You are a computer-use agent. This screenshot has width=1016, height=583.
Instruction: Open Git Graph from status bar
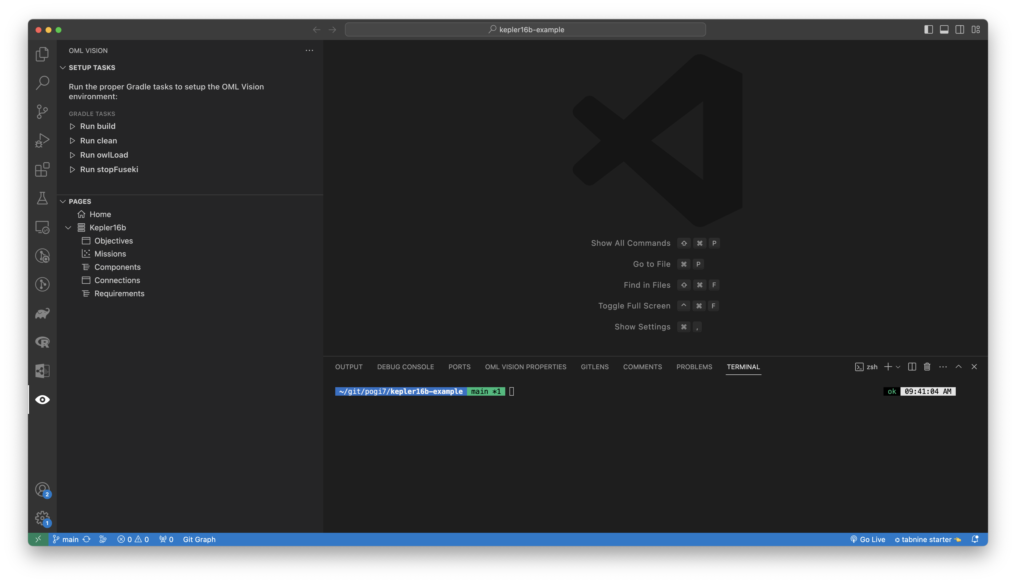tap(199, 539)
